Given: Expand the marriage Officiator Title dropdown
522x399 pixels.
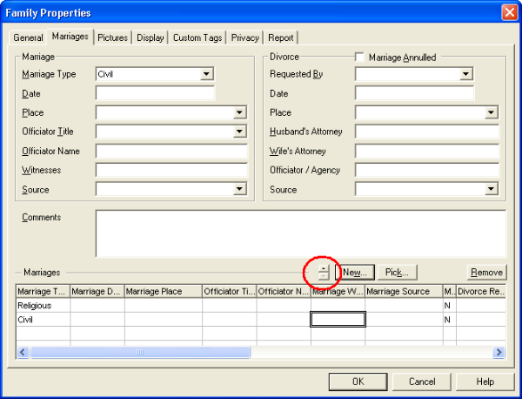Looking at the screenshot, I should click(x=240, y=132).
